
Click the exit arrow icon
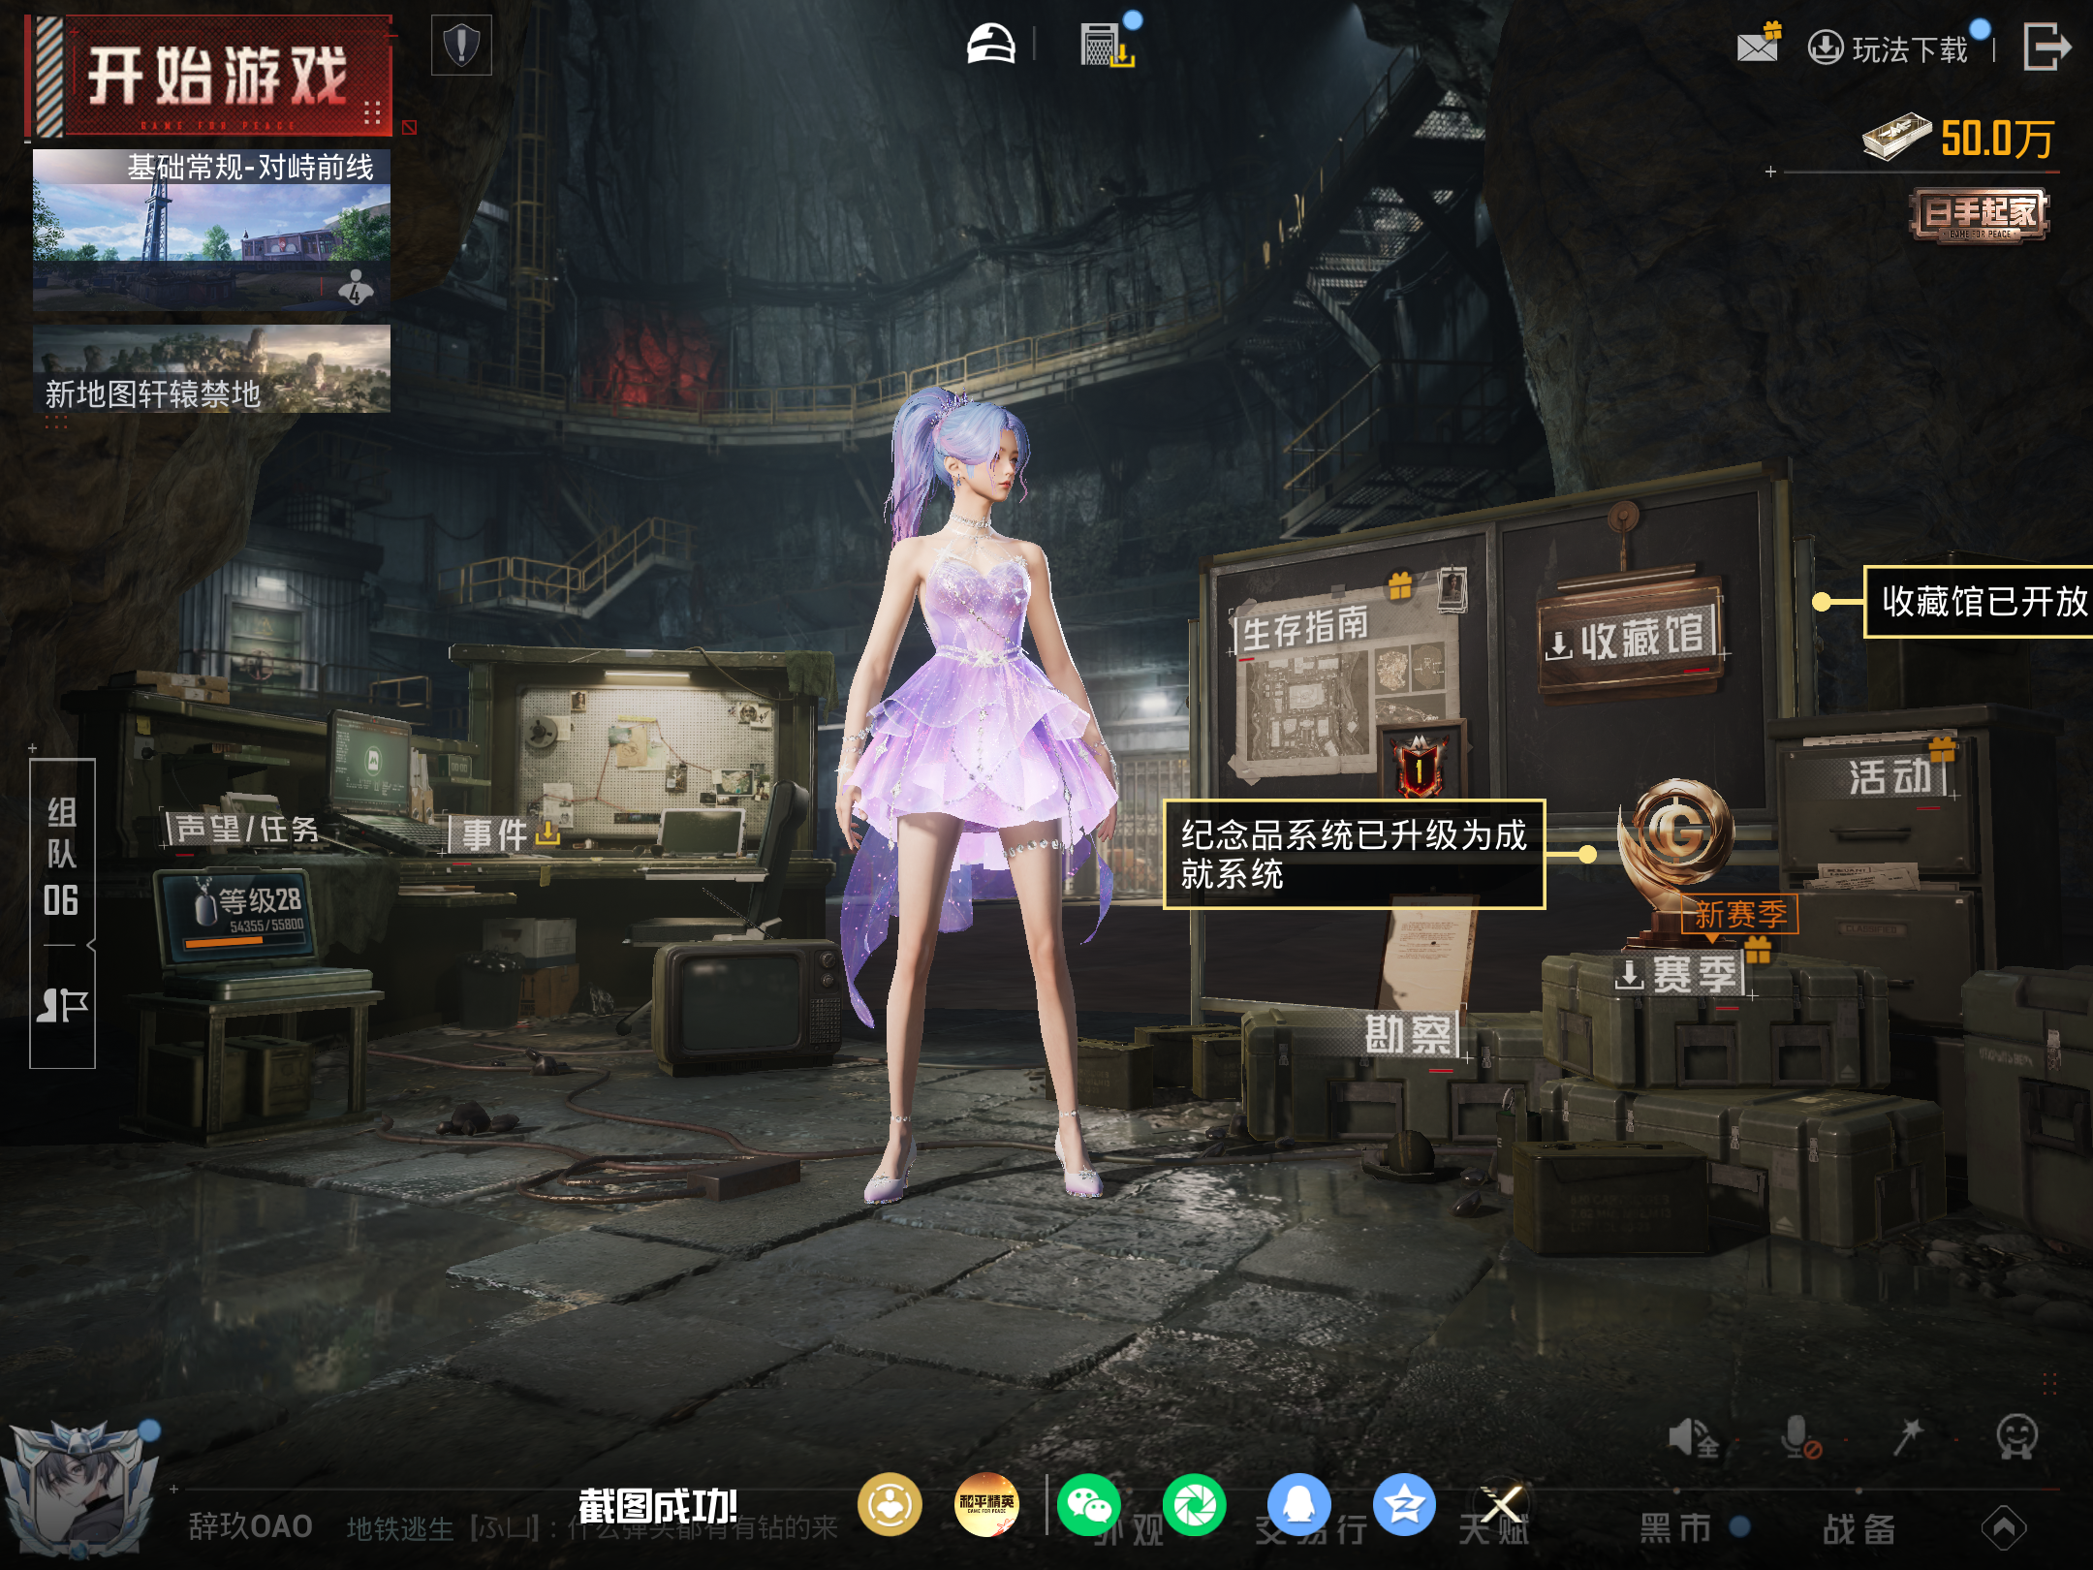click(x=2046, y=47)
